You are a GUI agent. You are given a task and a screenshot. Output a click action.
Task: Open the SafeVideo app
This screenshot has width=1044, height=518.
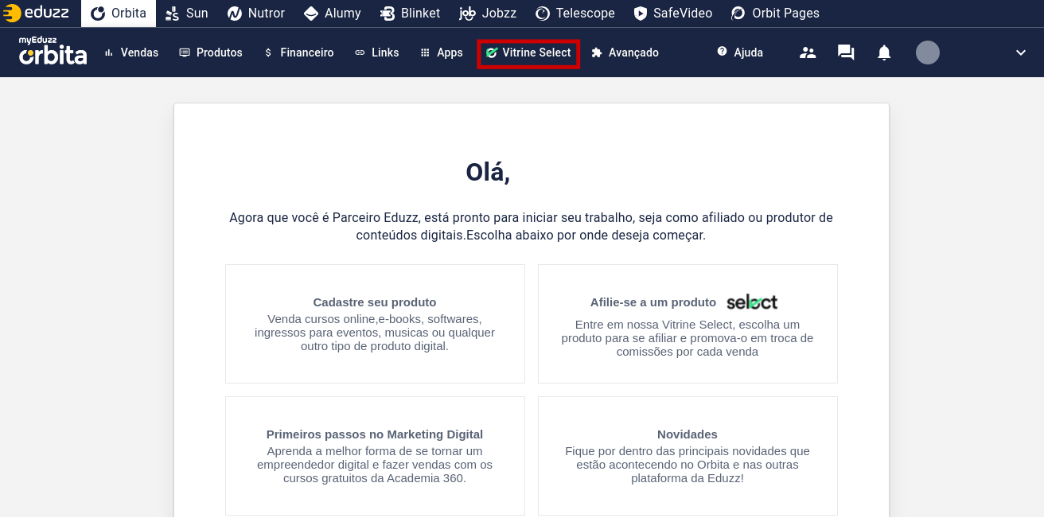pyautogui.click(x=672, y=13)
